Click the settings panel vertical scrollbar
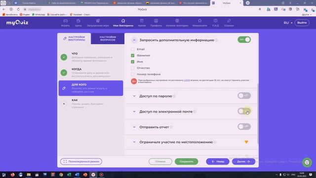The width and height of the screenshot is (316, 178). pyautogui.click(x=258, y=113)
